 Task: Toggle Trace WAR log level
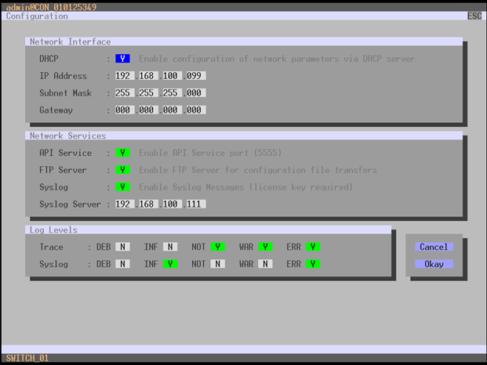265,247
